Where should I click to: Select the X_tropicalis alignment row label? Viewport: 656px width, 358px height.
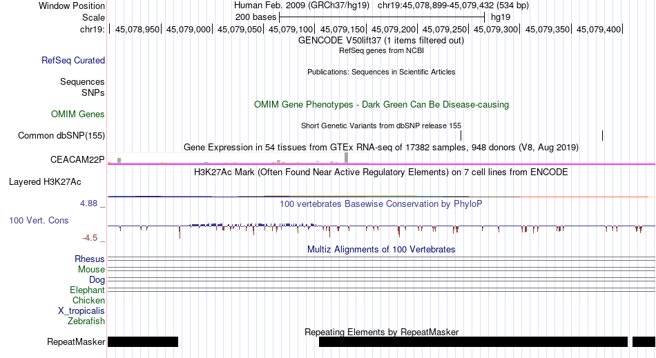(x=81, y=311)
